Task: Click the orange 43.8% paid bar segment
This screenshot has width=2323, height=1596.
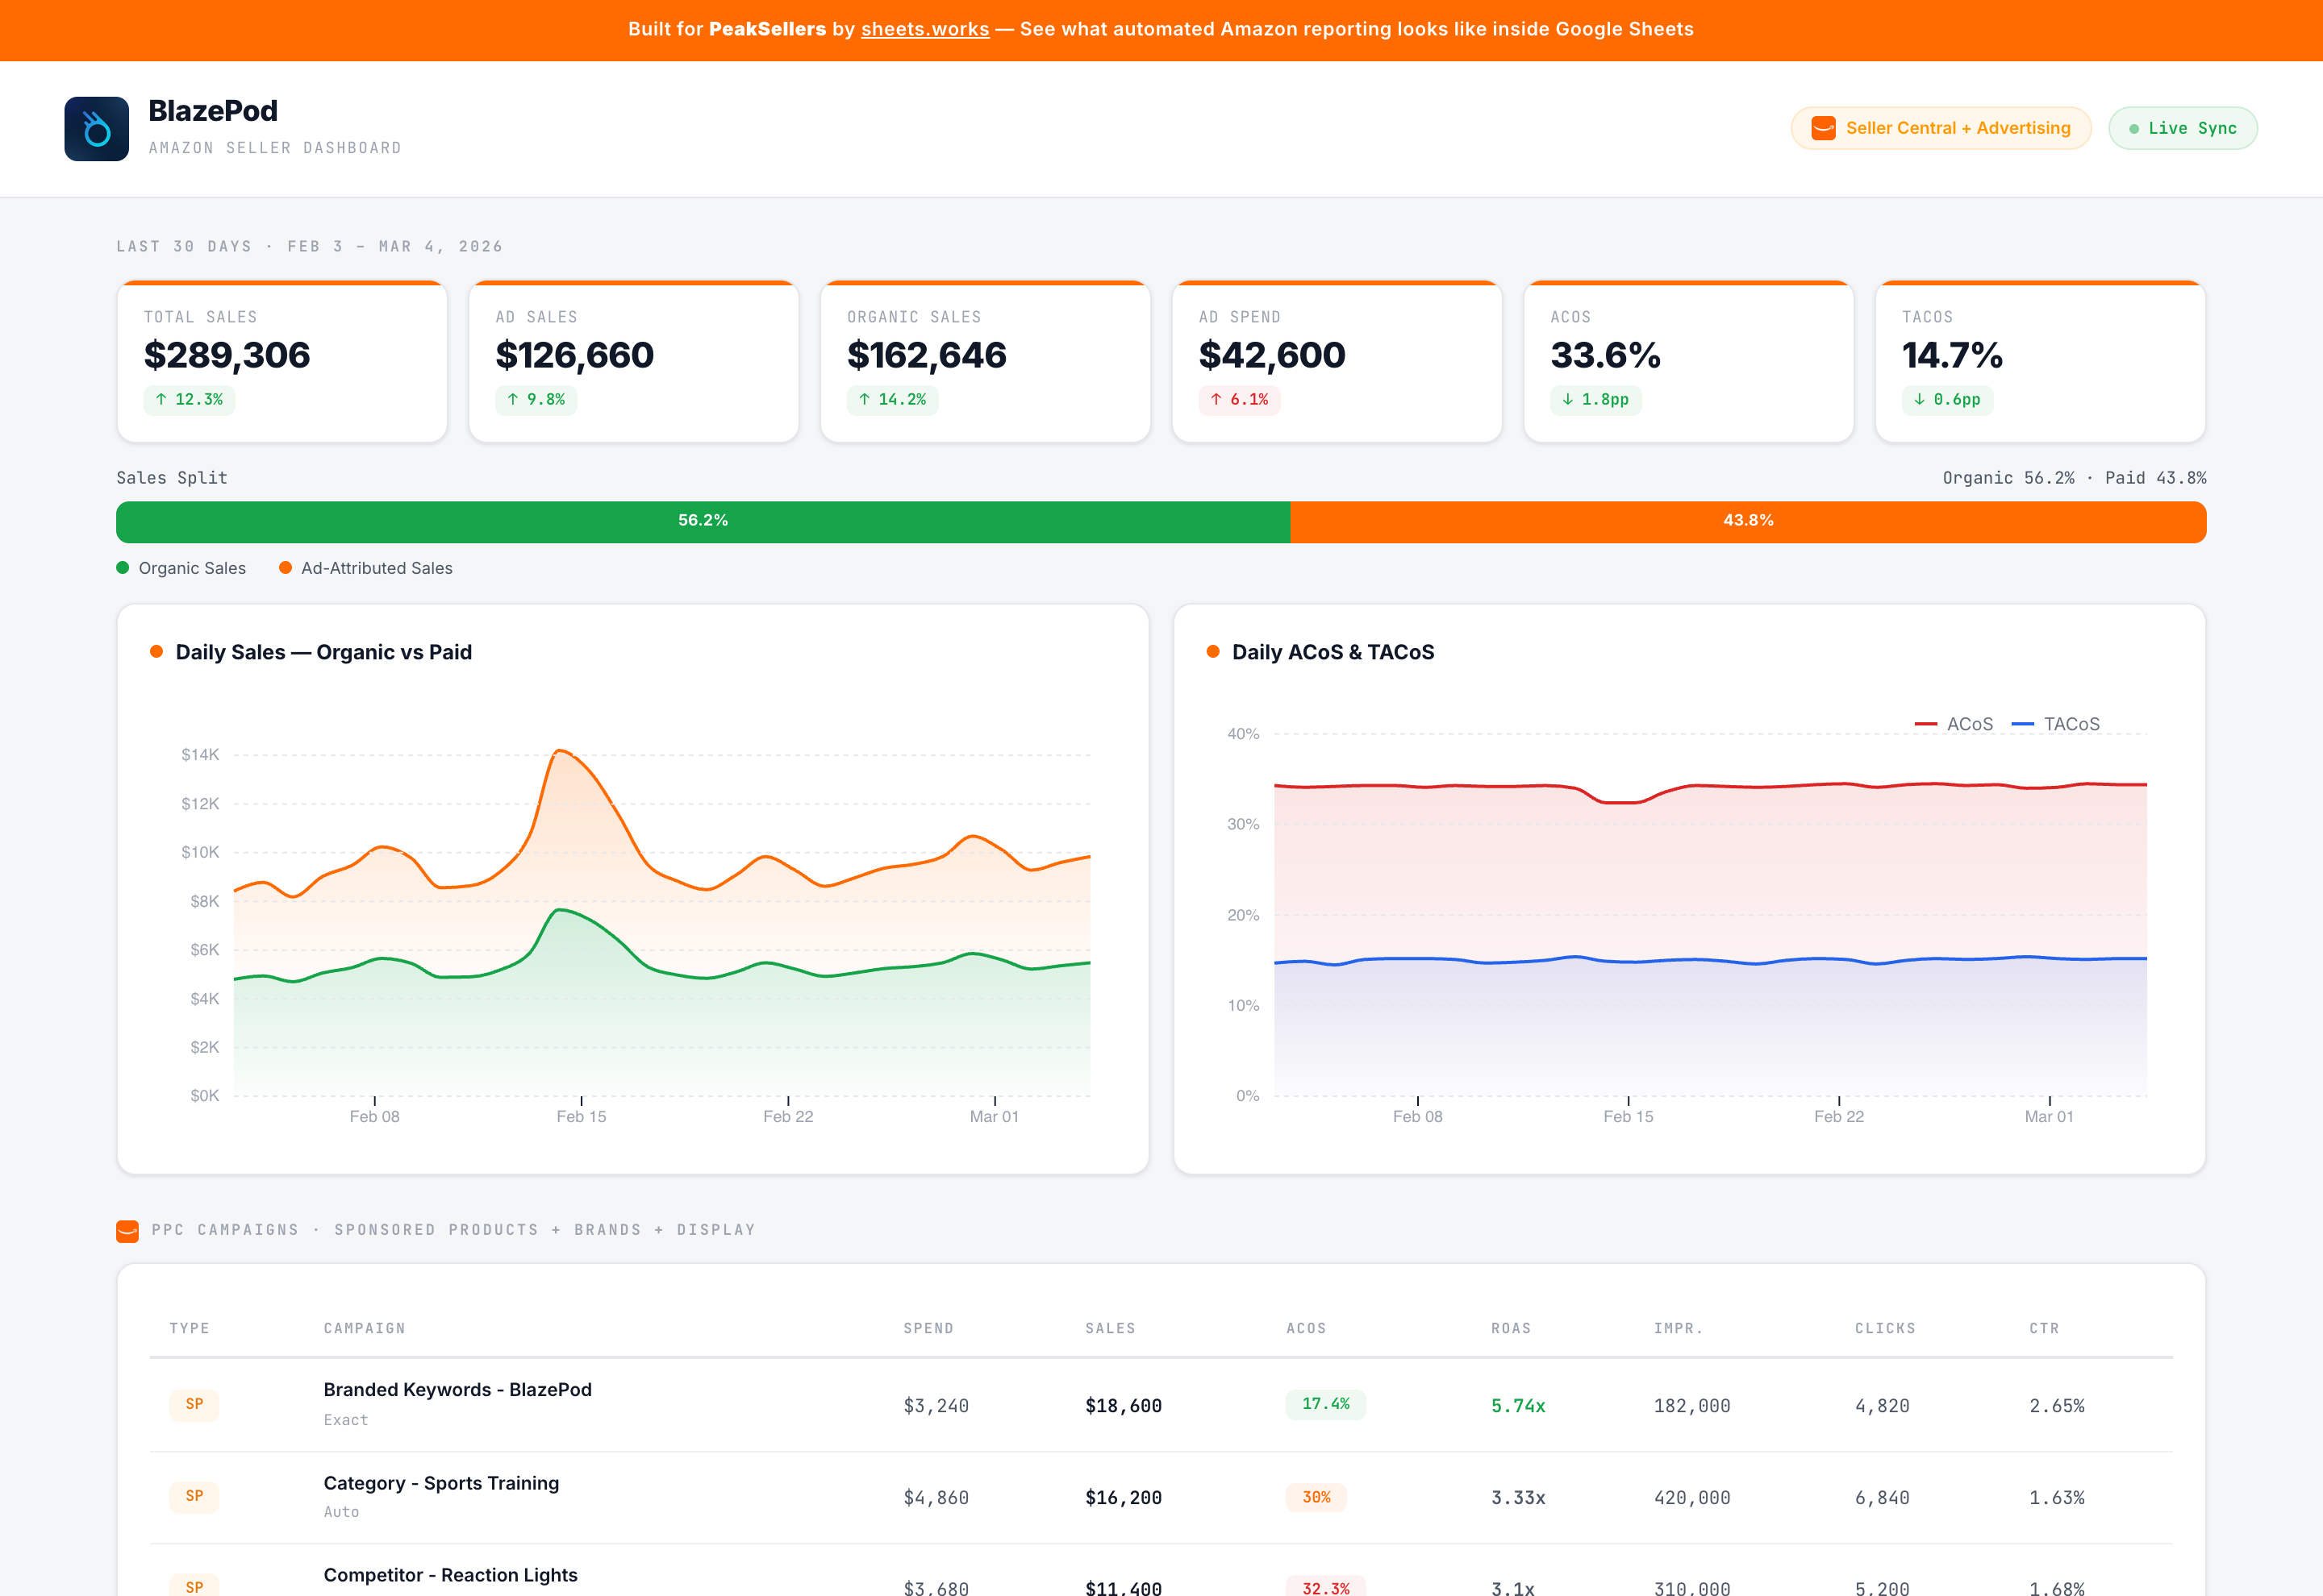Action: pos(1748,522)
